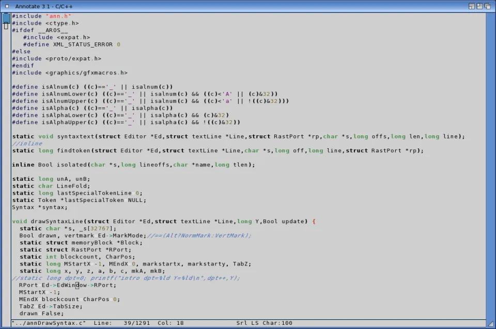This screenshot has width=496, height=329.
Task: Click the LS indicator in status bar
Action: tap(255, 323)
